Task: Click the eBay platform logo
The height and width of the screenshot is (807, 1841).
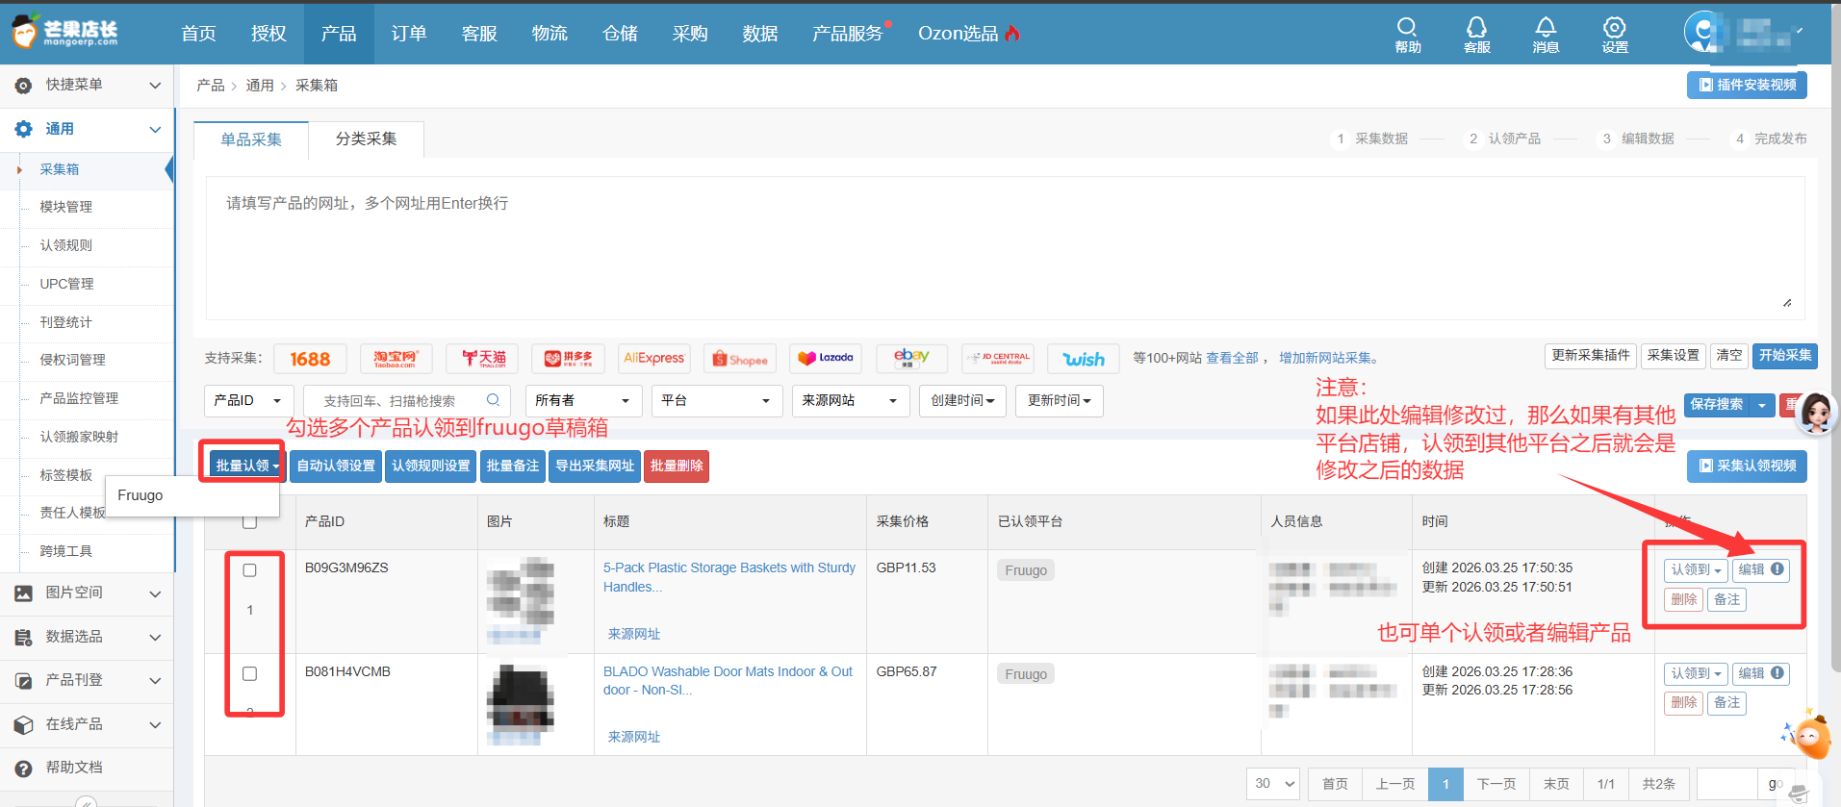Action: [911, 359]
